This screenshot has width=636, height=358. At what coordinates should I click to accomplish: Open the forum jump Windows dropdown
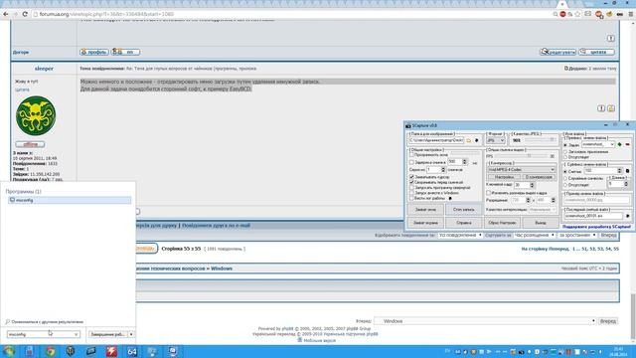pyautogui.click(x=485, y=321)
